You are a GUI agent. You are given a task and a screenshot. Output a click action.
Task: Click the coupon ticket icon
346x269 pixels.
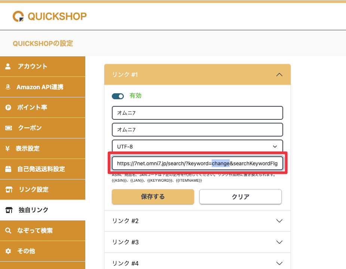click(x=8, y=128)
